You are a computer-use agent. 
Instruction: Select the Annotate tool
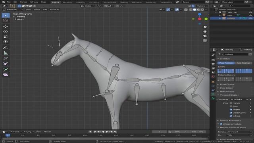pyautogui.click(x=6, y=48)
